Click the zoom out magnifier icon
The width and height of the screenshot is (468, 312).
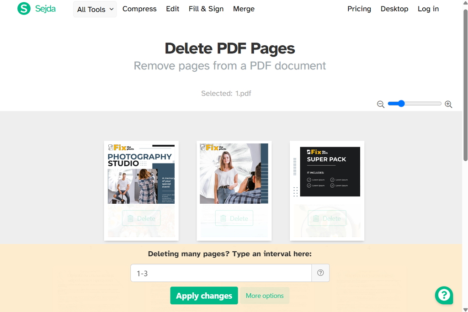pyautogui.click(x=381, y=104)
